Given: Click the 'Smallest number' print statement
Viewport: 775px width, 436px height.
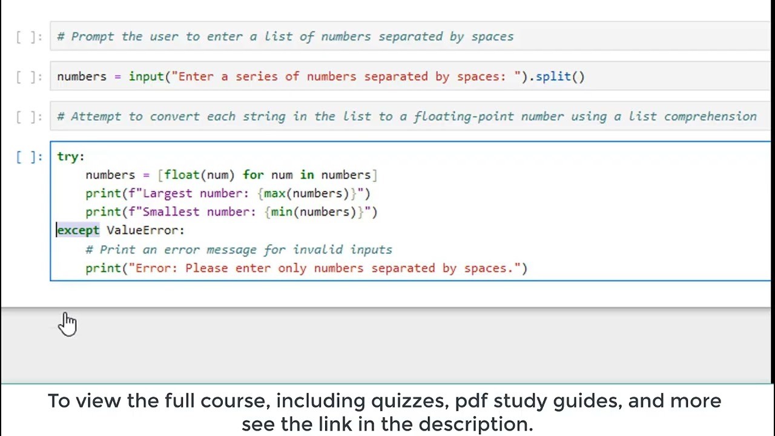Looking at the screenshot, I should (231, 212).
